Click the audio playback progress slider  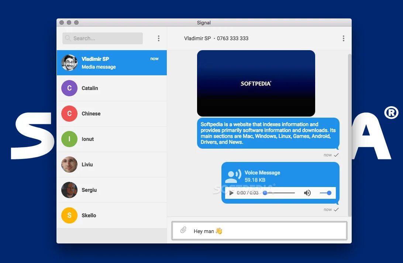(279, 193)
